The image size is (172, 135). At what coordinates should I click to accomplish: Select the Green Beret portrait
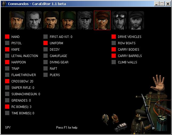17,20
